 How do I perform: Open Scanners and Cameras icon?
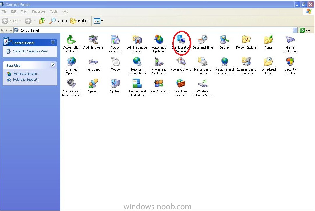[246, 66]
